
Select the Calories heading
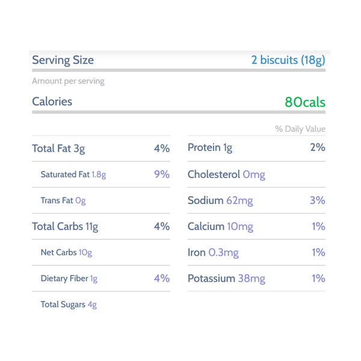(x=52, y=102)
